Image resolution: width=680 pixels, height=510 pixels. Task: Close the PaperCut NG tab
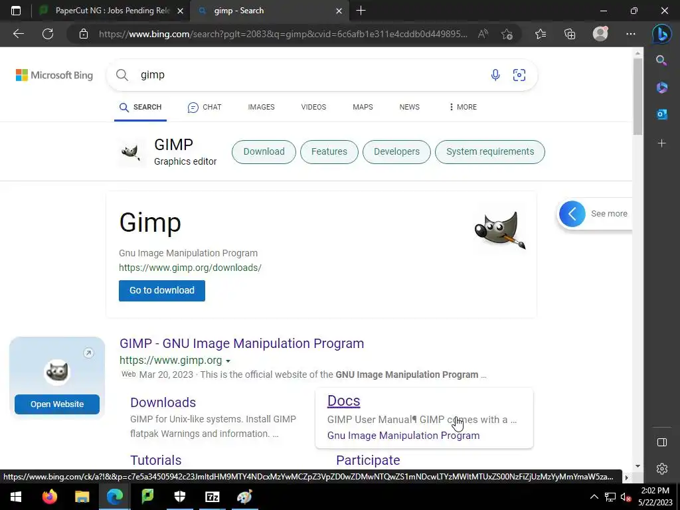pyautogui.click(x=181, y=11)
